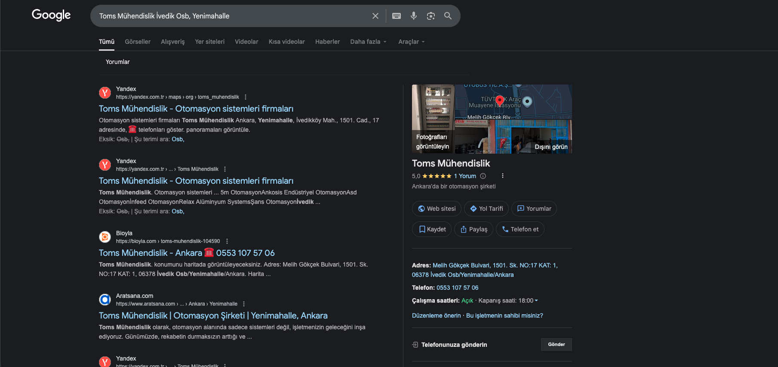Click the rating info icon

pyautogui.click(x=483, y=176)
